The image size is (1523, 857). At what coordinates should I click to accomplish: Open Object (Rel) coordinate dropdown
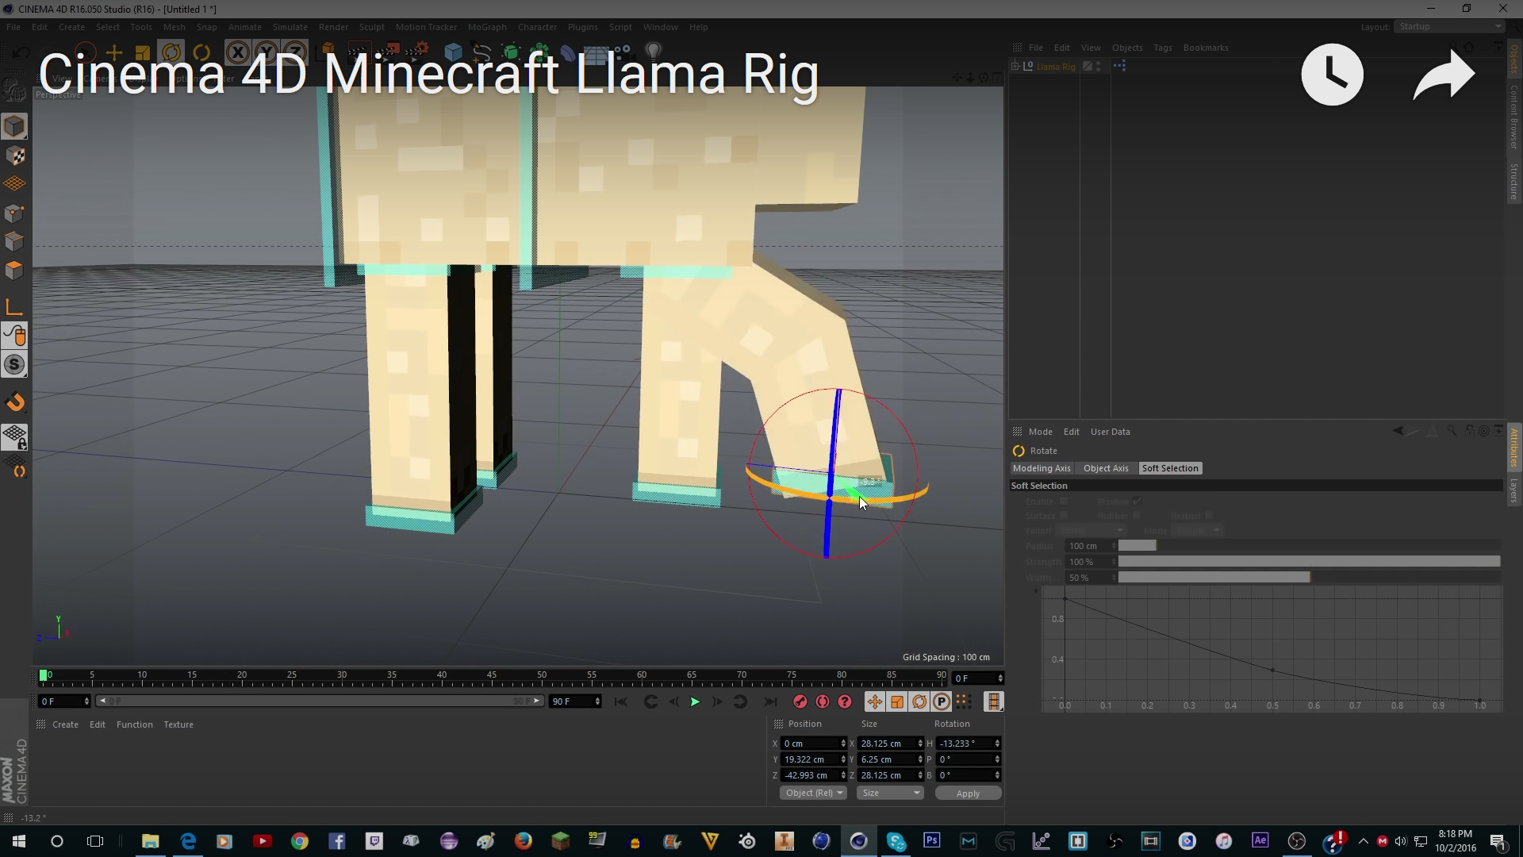point(813,793)
